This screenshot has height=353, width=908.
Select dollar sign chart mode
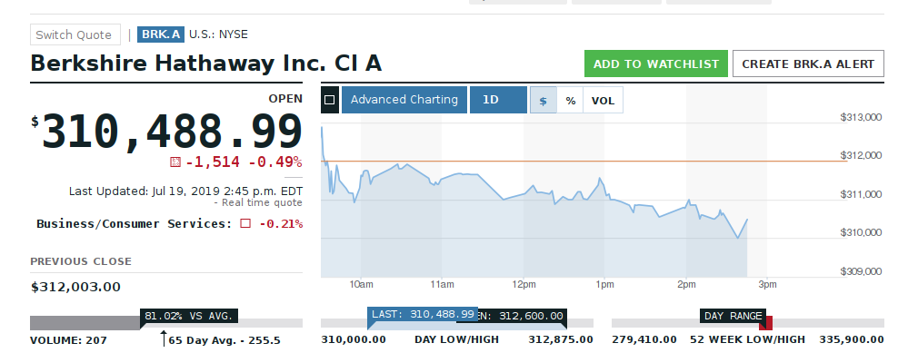pos(544,100)
